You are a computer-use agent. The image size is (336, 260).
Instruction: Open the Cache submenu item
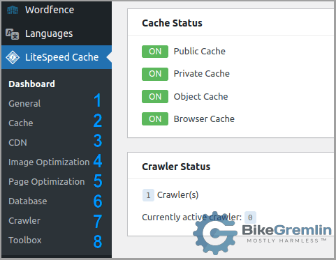(x=21, y=123)
